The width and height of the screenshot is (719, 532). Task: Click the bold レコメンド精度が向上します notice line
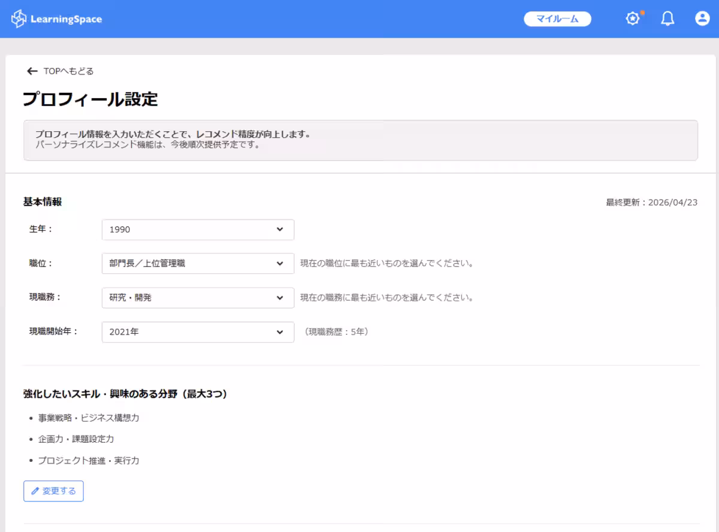(x=173, y=134)
